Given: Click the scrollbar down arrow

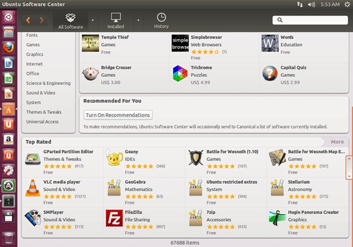Looking at the screenshot, I should tap(349, 176).
